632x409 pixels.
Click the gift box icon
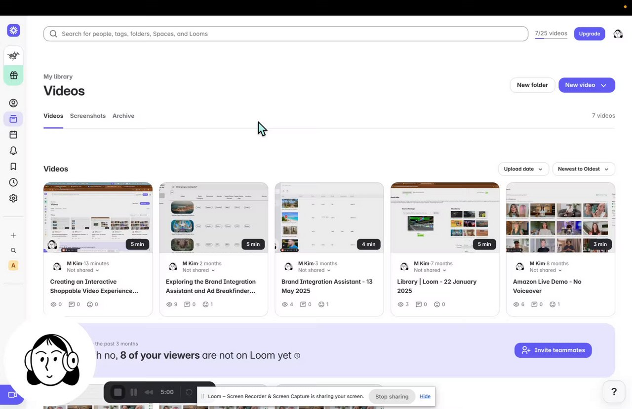13,75
